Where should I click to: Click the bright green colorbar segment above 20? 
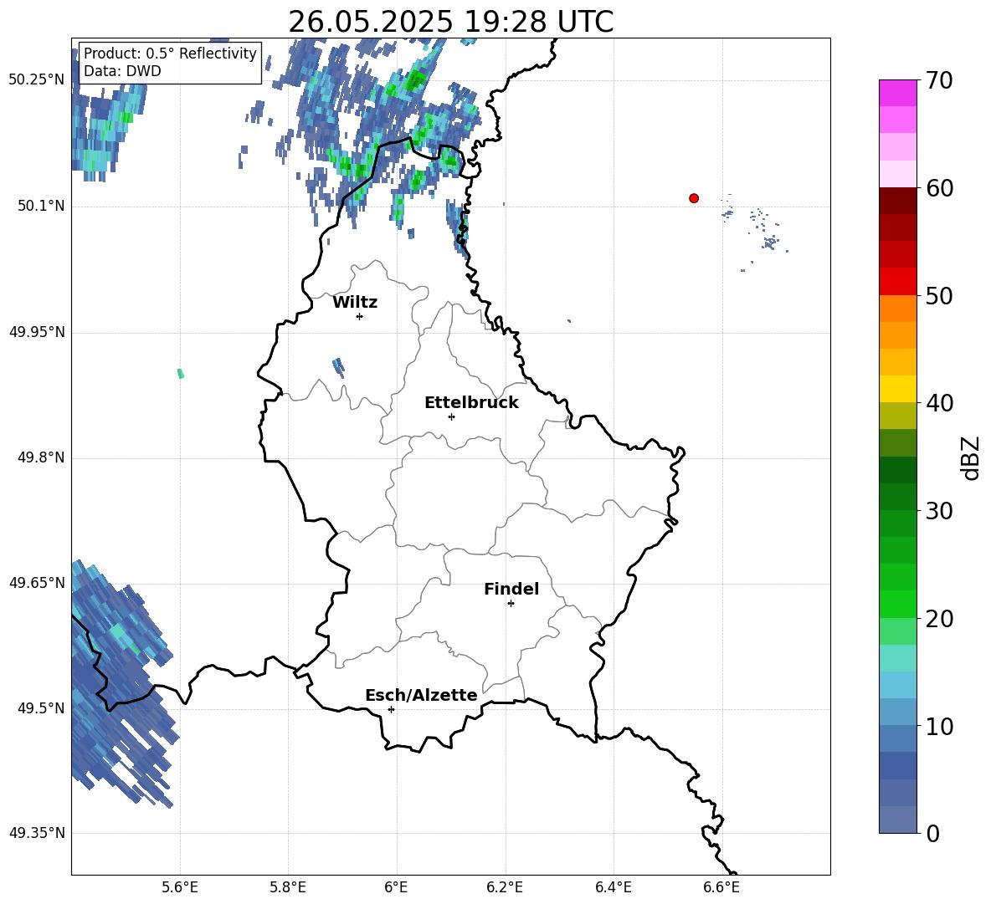[897, 604]
